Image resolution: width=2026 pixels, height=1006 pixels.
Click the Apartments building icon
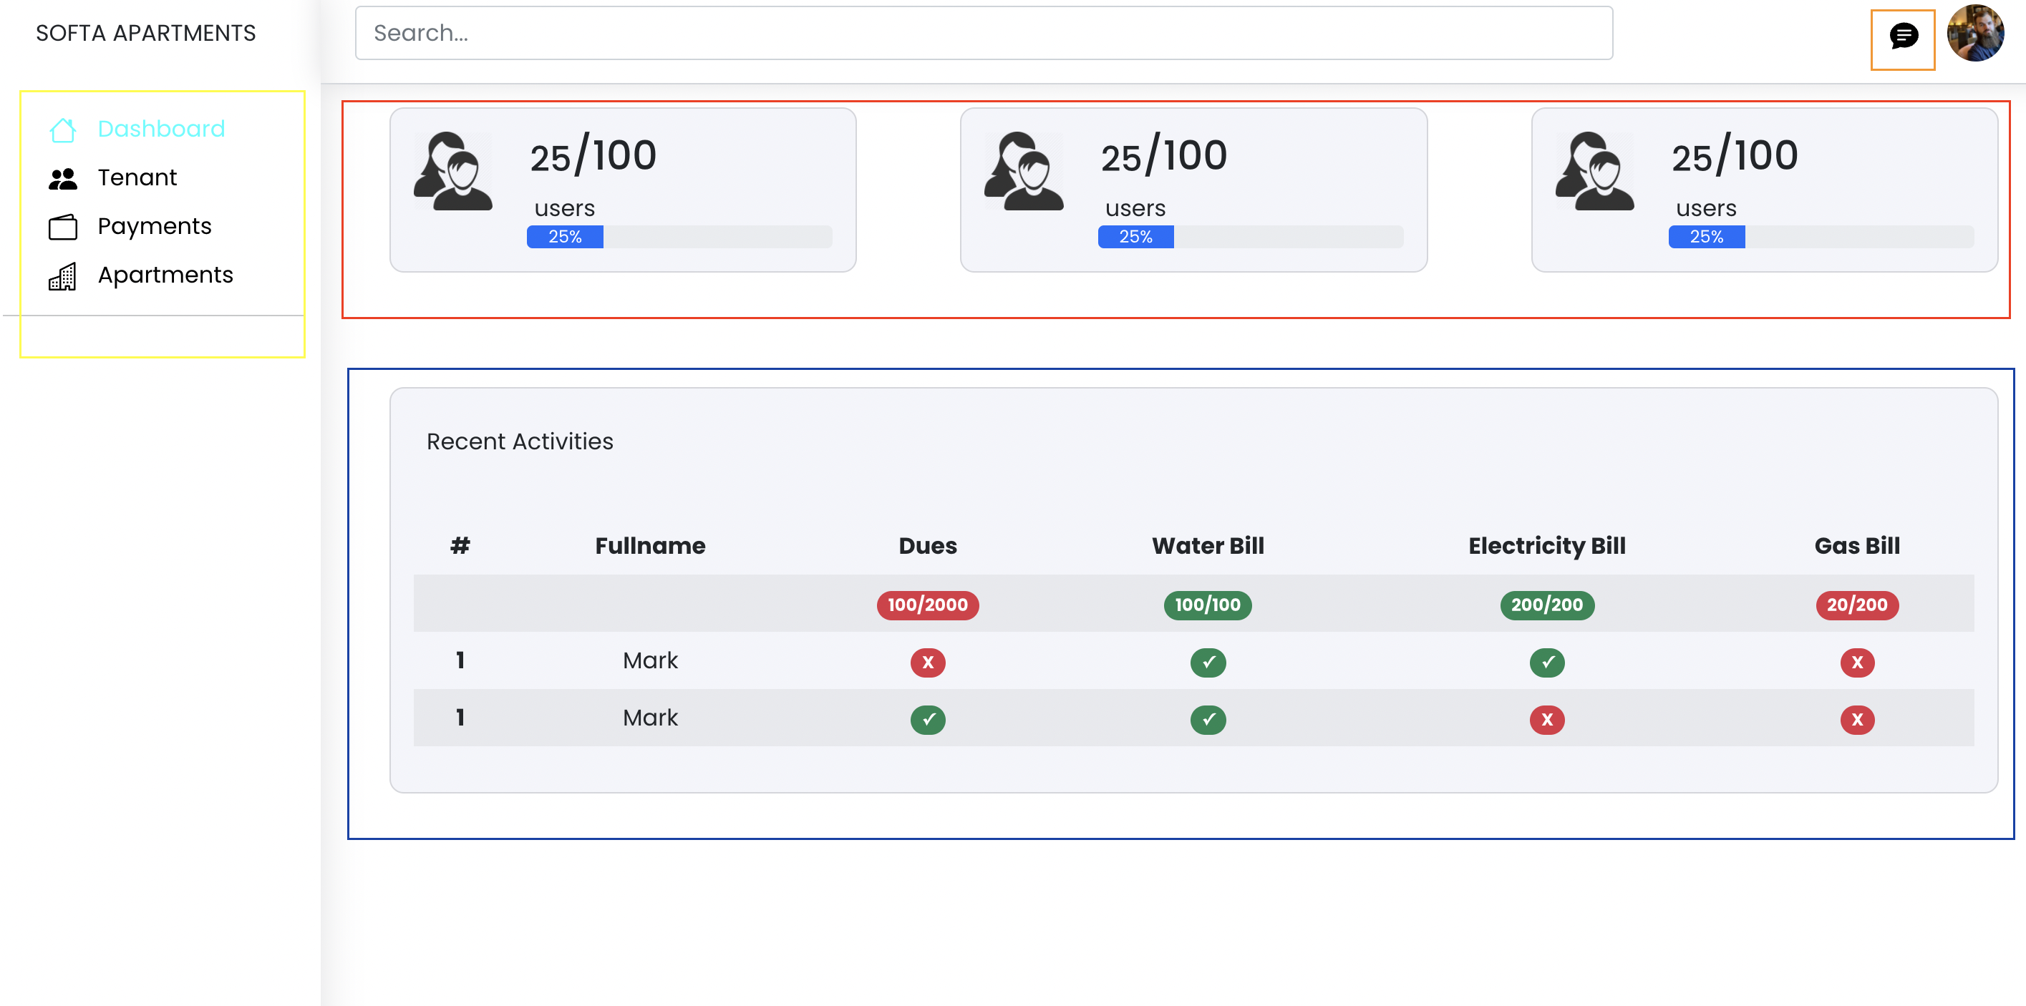(63, 276)
